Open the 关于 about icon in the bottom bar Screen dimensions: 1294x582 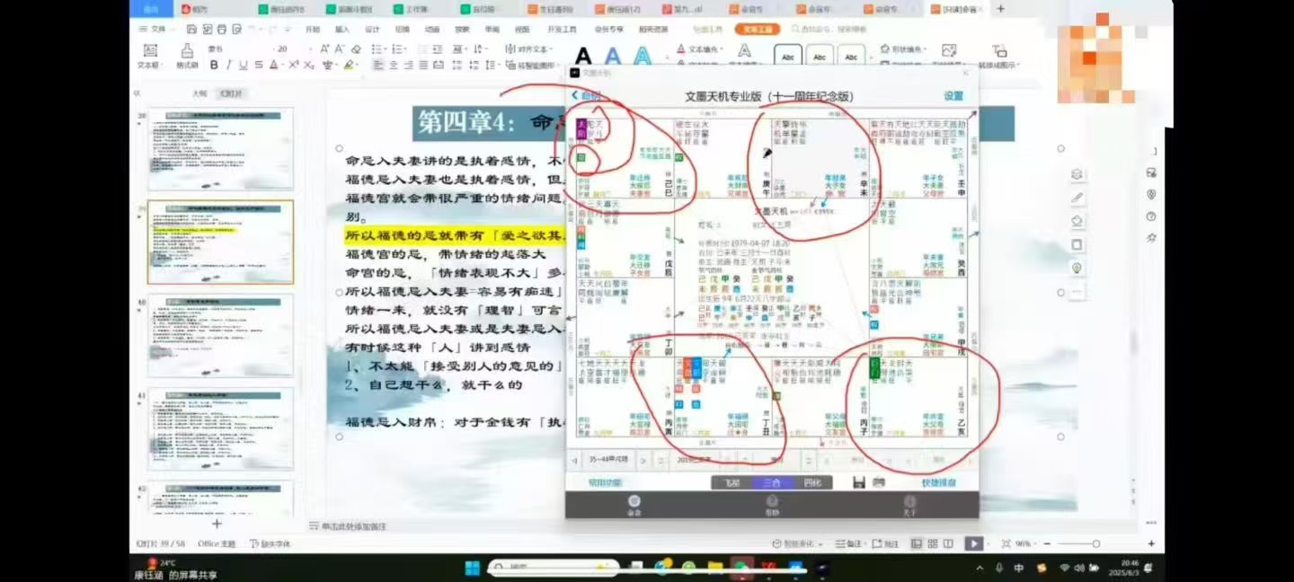909,504
